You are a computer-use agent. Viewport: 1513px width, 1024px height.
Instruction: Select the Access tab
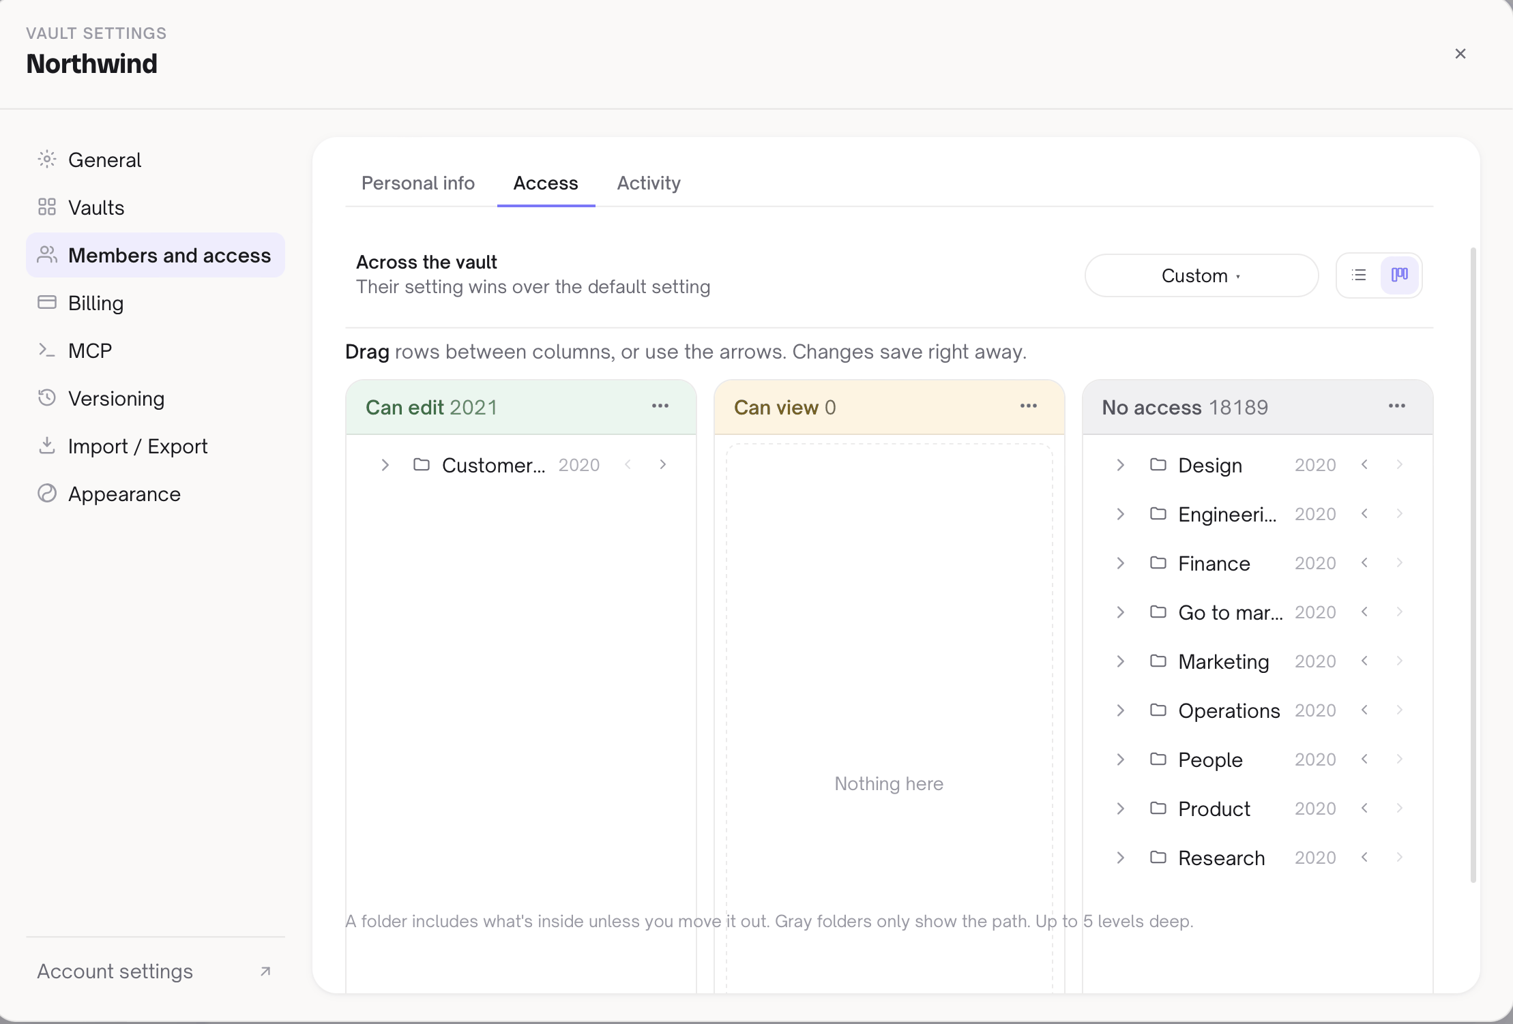pos(546,183)
